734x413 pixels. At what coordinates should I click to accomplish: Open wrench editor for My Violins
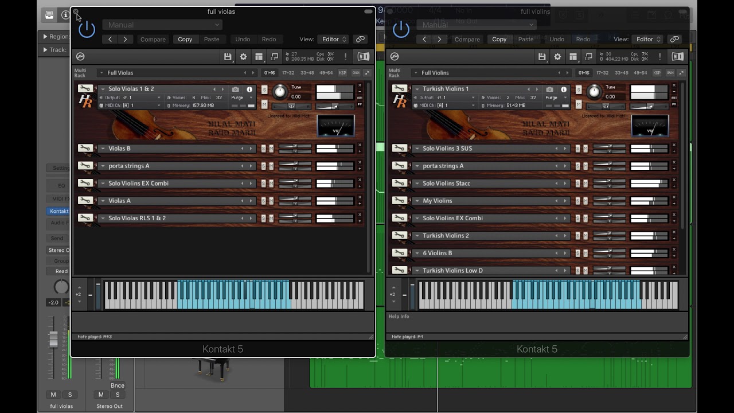click(400, 201)
